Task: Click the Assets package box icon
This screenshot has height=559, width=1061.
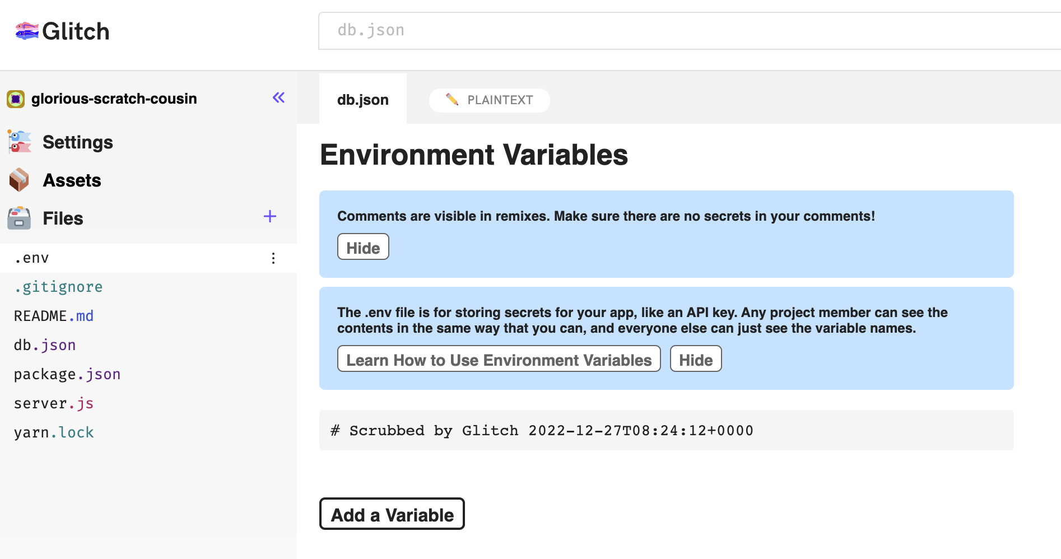Action: tap(19, 180)
